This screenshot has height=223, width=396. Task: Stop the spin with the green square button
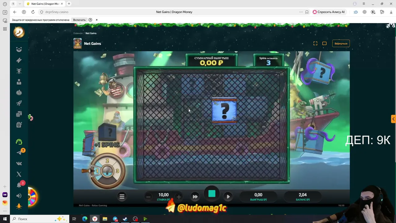coord(212,194)
